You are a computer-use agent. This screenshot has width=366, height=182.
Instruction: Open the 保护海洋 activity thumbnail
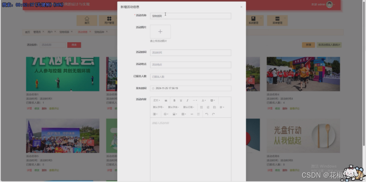pos(63,136)
